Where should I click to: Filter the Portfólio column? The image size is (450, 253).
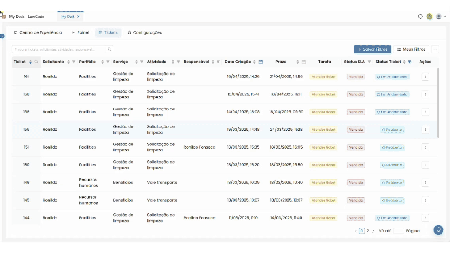pyautogui.click(x=108, y=62)
